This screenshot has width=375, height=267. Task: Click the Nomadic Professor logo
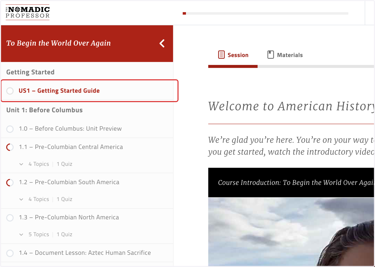pos(27,12)
